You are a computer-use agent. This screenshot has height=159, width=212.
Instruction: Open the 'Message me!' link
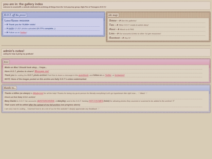point(42,71)
